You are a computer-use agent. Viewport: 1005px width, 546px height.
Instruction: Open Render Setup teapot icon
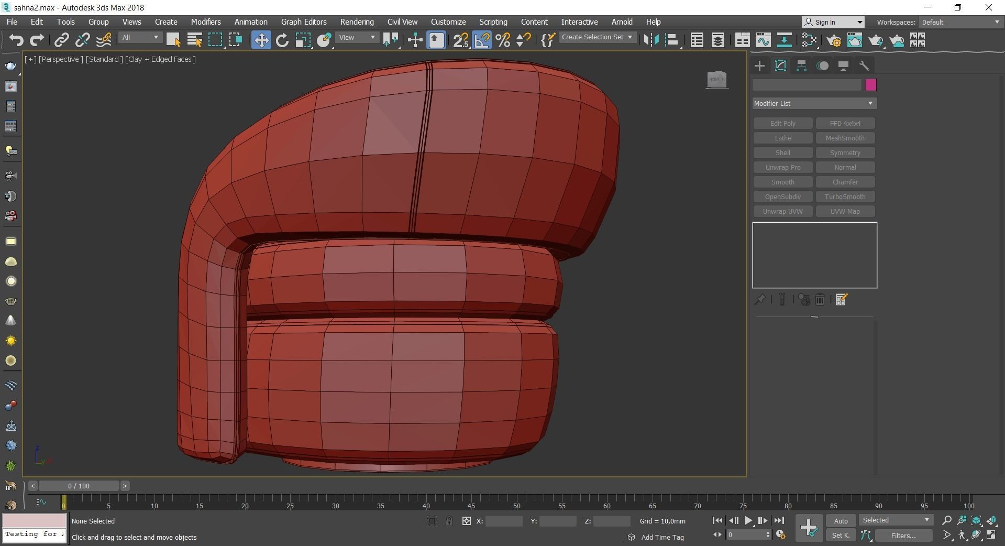click(834, 40)
